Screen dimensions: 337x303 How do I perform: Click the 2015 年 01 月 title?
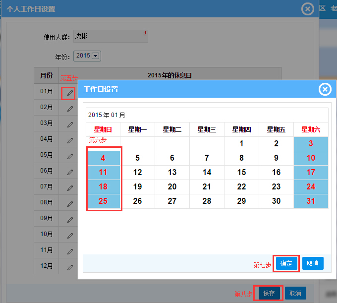(x=107, y=115)
